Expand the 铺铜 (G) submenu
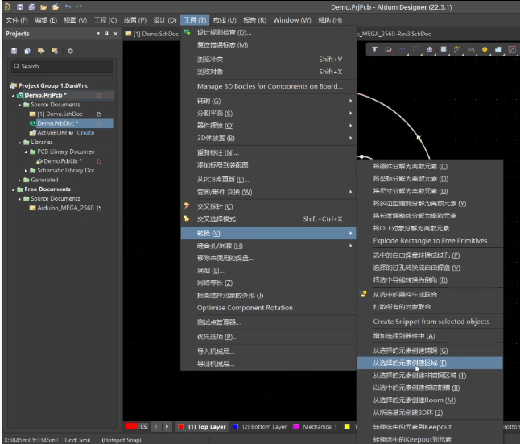The width and height of the screenshot is (520, 444). pos(269,101)
